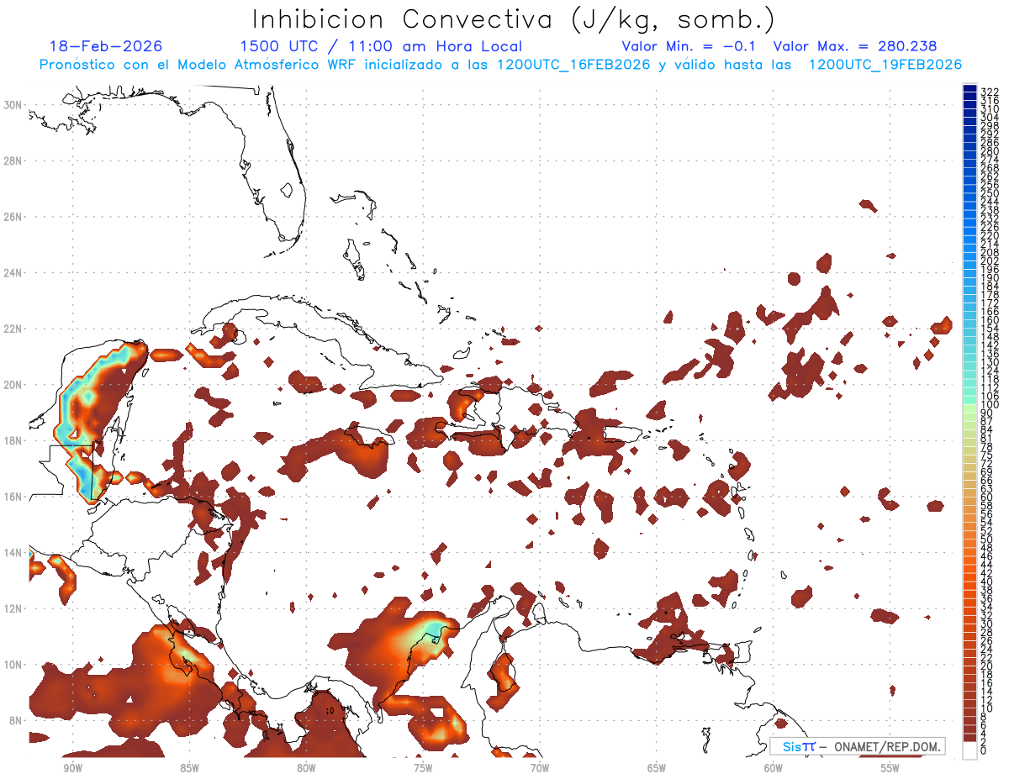Click the "75W" longitude label

pyautogui.click(x=423, y=768)
